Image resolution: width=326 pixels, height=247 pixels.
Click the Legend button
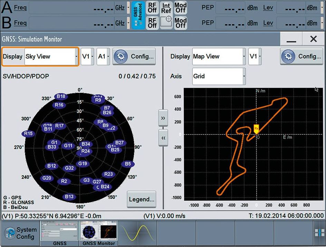[142, 199]
